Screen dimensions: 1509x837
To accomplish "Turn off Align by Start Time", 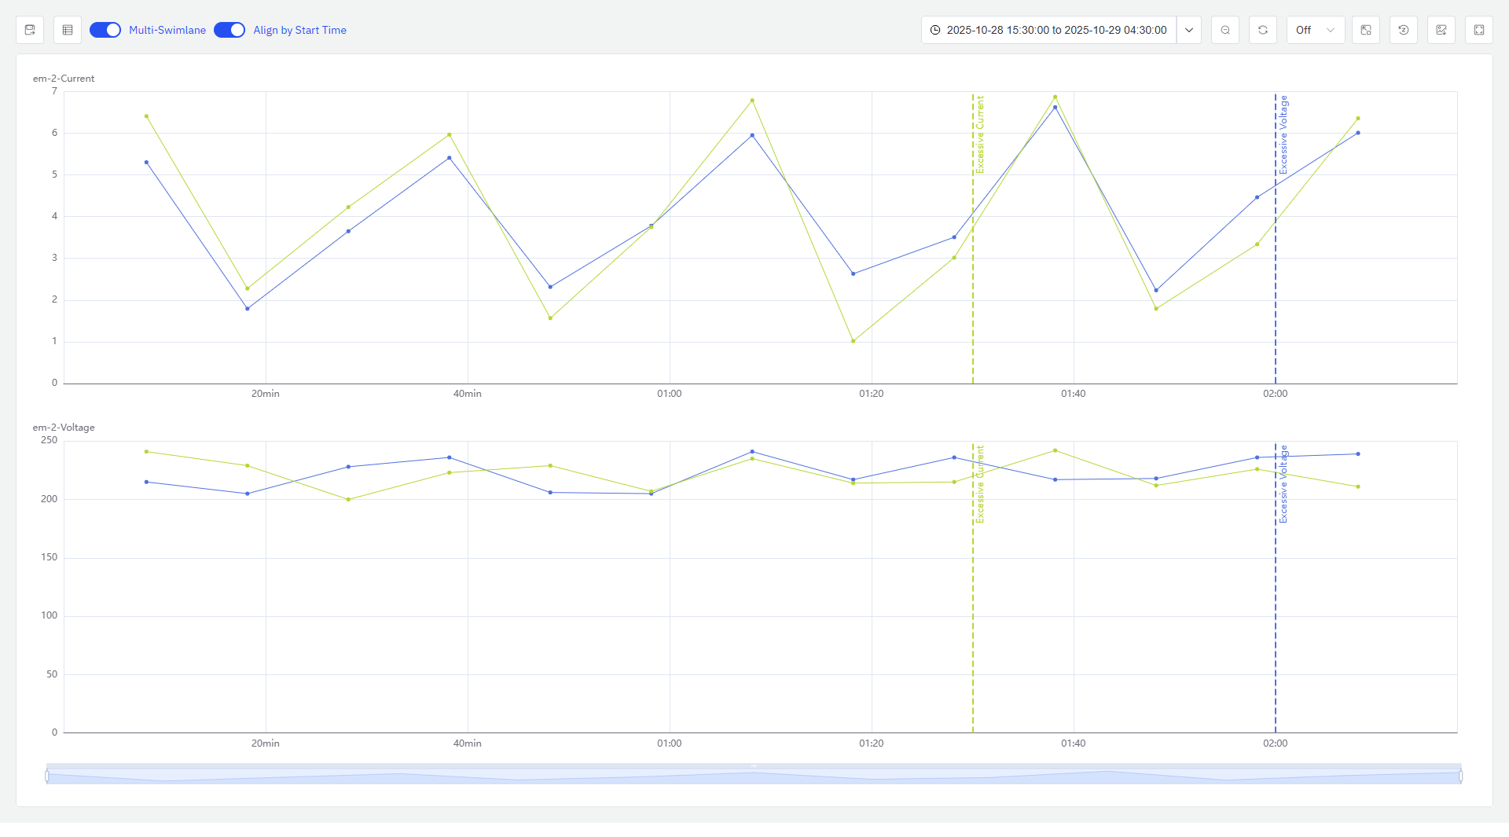I will pos(229,30).
